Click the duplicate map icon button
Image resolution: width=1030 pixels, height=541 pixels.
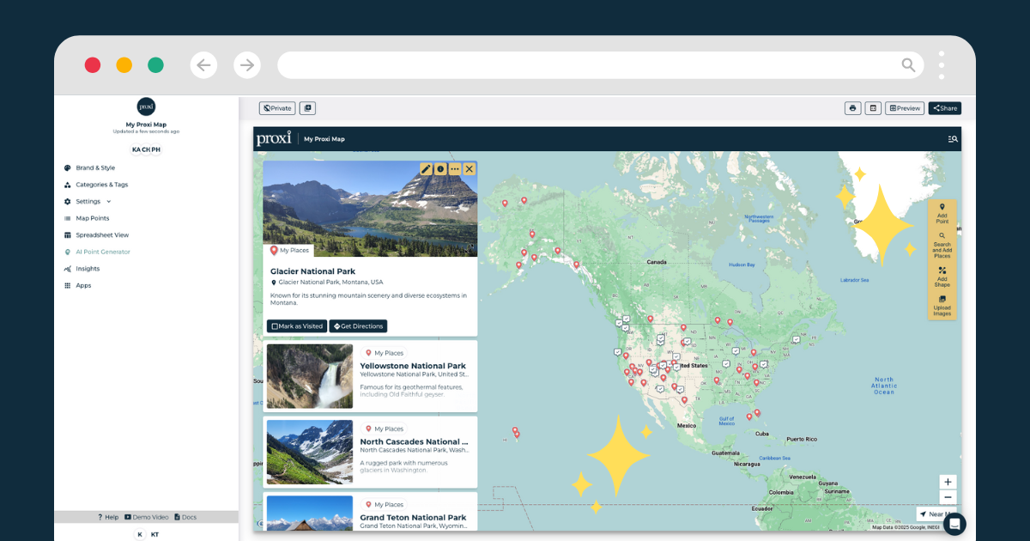[307, 108]
